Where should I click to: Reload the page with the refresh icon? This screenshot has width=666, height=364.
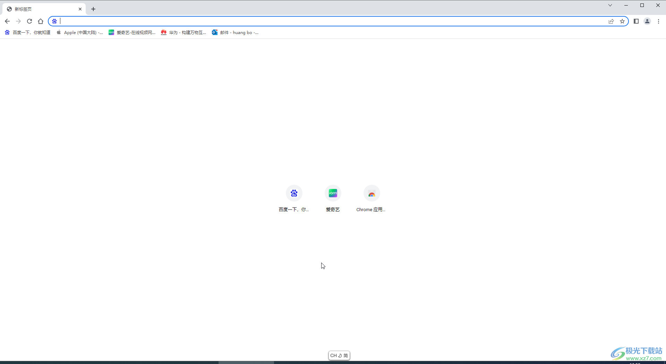29,21
